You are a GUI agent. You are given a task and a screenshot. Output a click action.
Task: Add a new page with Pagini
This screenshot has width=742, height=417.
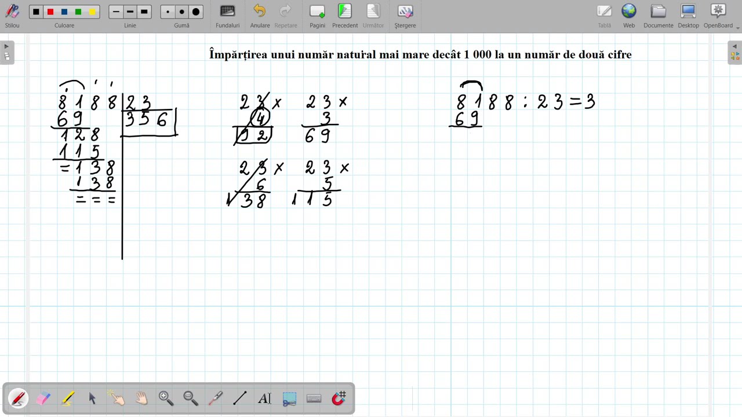tap(317, 16)
